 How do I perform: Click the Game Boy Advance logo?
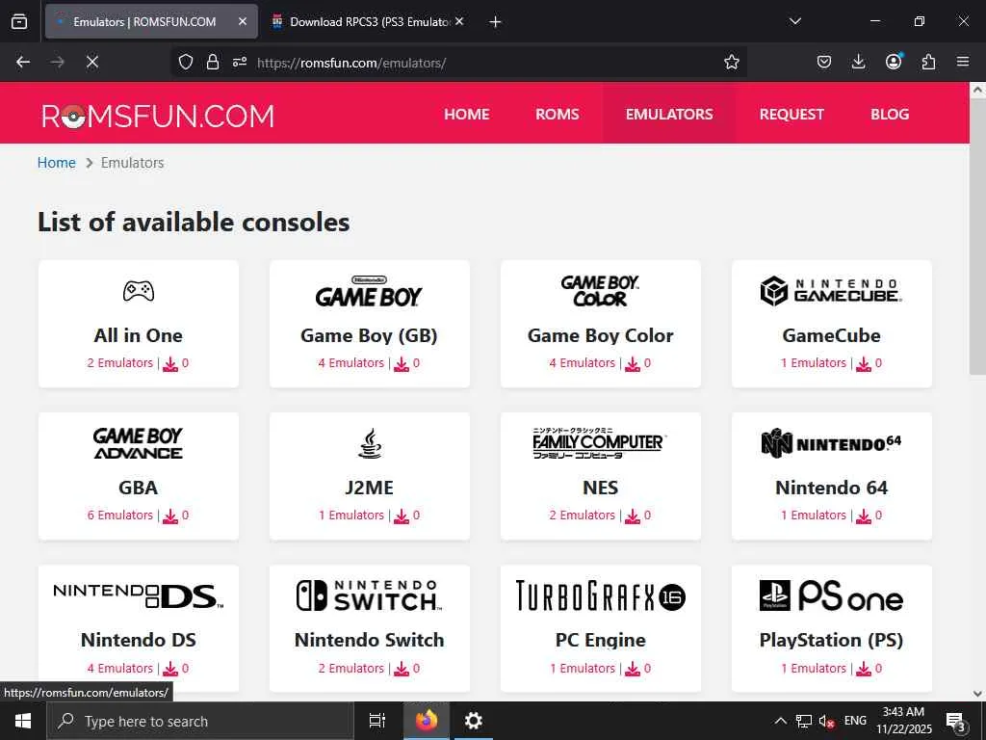[x=139, y=443]
